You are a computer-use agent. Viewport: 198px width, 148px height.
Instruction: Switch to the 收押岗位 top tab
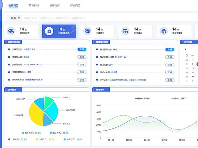(13, 5)
